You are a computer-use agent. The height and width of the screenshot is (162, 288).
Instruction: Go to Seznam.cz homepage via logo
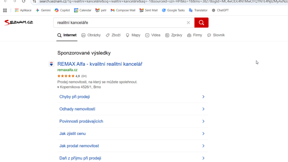[x=19, y=22]
